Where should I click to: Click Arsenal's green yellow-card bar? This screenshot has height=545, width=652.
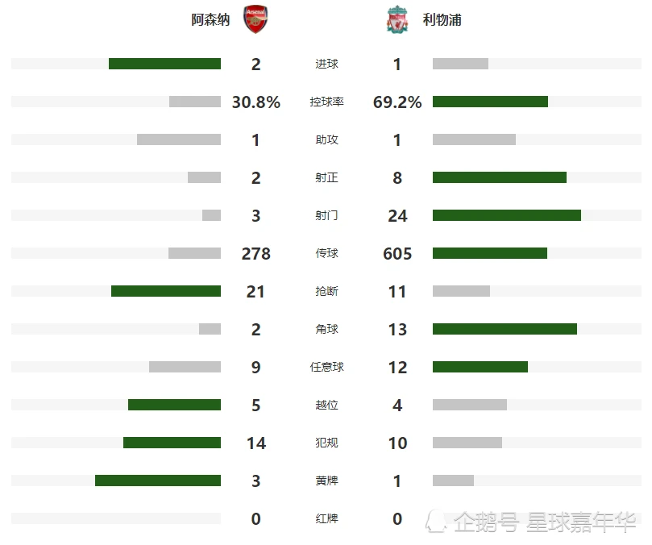tap(158, 480)
